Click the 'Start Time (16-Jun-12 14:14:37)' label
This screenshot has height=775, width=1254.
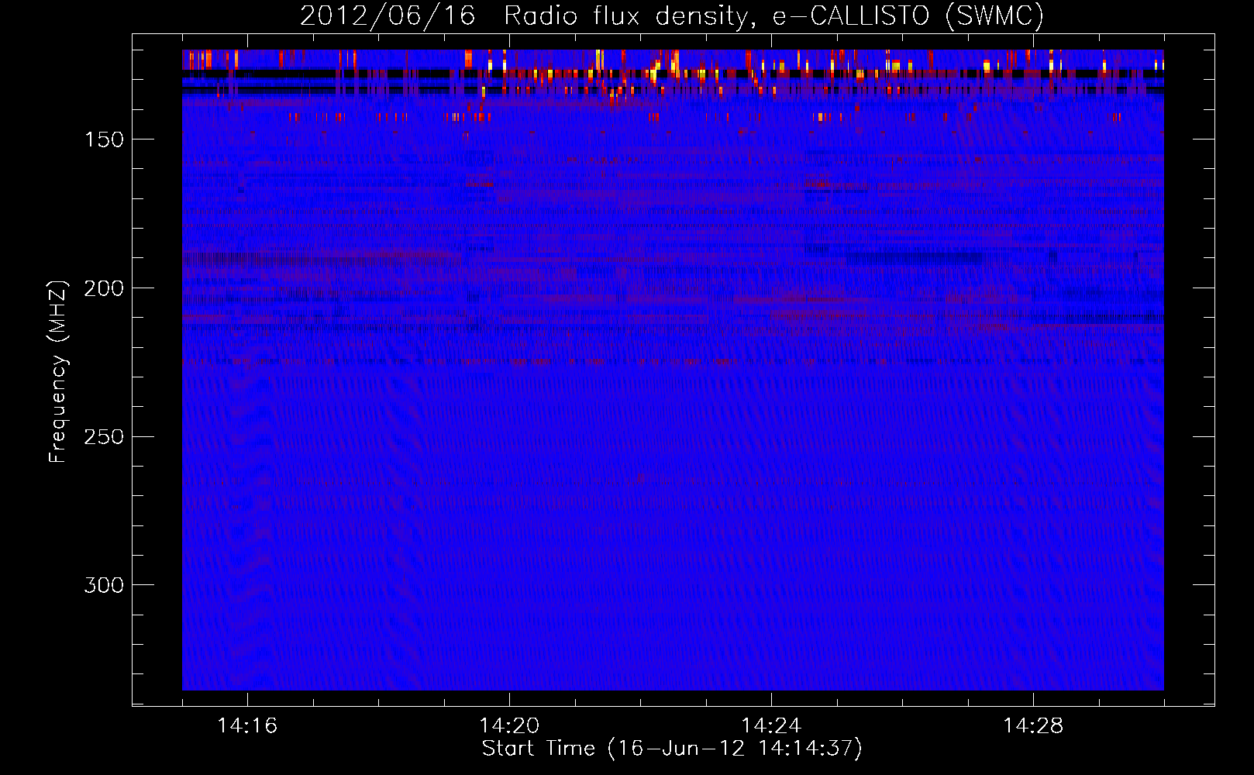[x=672, y=749]
